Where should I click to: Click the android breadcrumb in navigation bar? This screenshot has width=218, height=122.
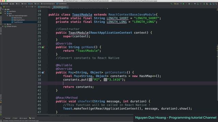(4, 4)
